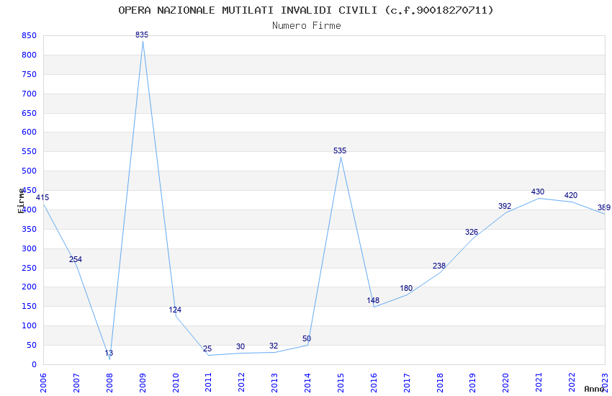612x396 pixels.
Task: Click the y-axis tick label 550
Action: click(29, 151)
